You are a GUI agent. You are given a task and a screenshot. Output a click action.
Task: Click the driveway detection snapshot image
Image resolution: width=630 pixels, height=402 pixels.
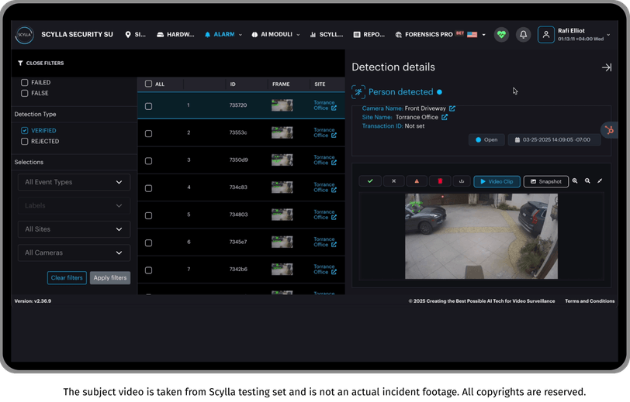pyautogui.click(x=481, y=236)
